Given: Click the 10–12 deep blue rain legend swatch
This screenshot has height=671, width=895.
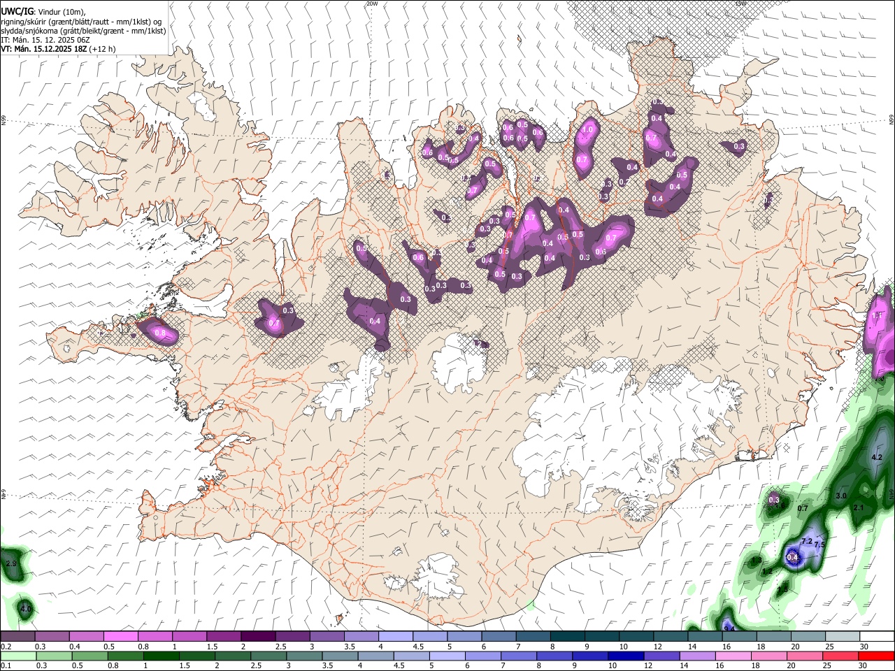Looking at the screenshot, I should coord(626,656).
